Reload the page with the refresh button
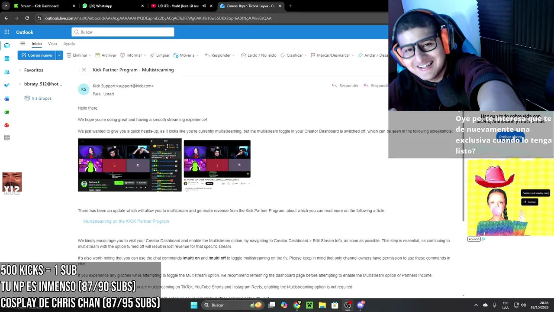The width and height of the screenshot is (554, 312). tap(27, 18)
